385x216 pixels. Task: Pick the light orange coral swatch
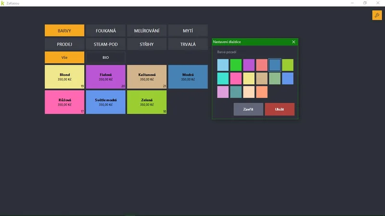coord(262,92)
